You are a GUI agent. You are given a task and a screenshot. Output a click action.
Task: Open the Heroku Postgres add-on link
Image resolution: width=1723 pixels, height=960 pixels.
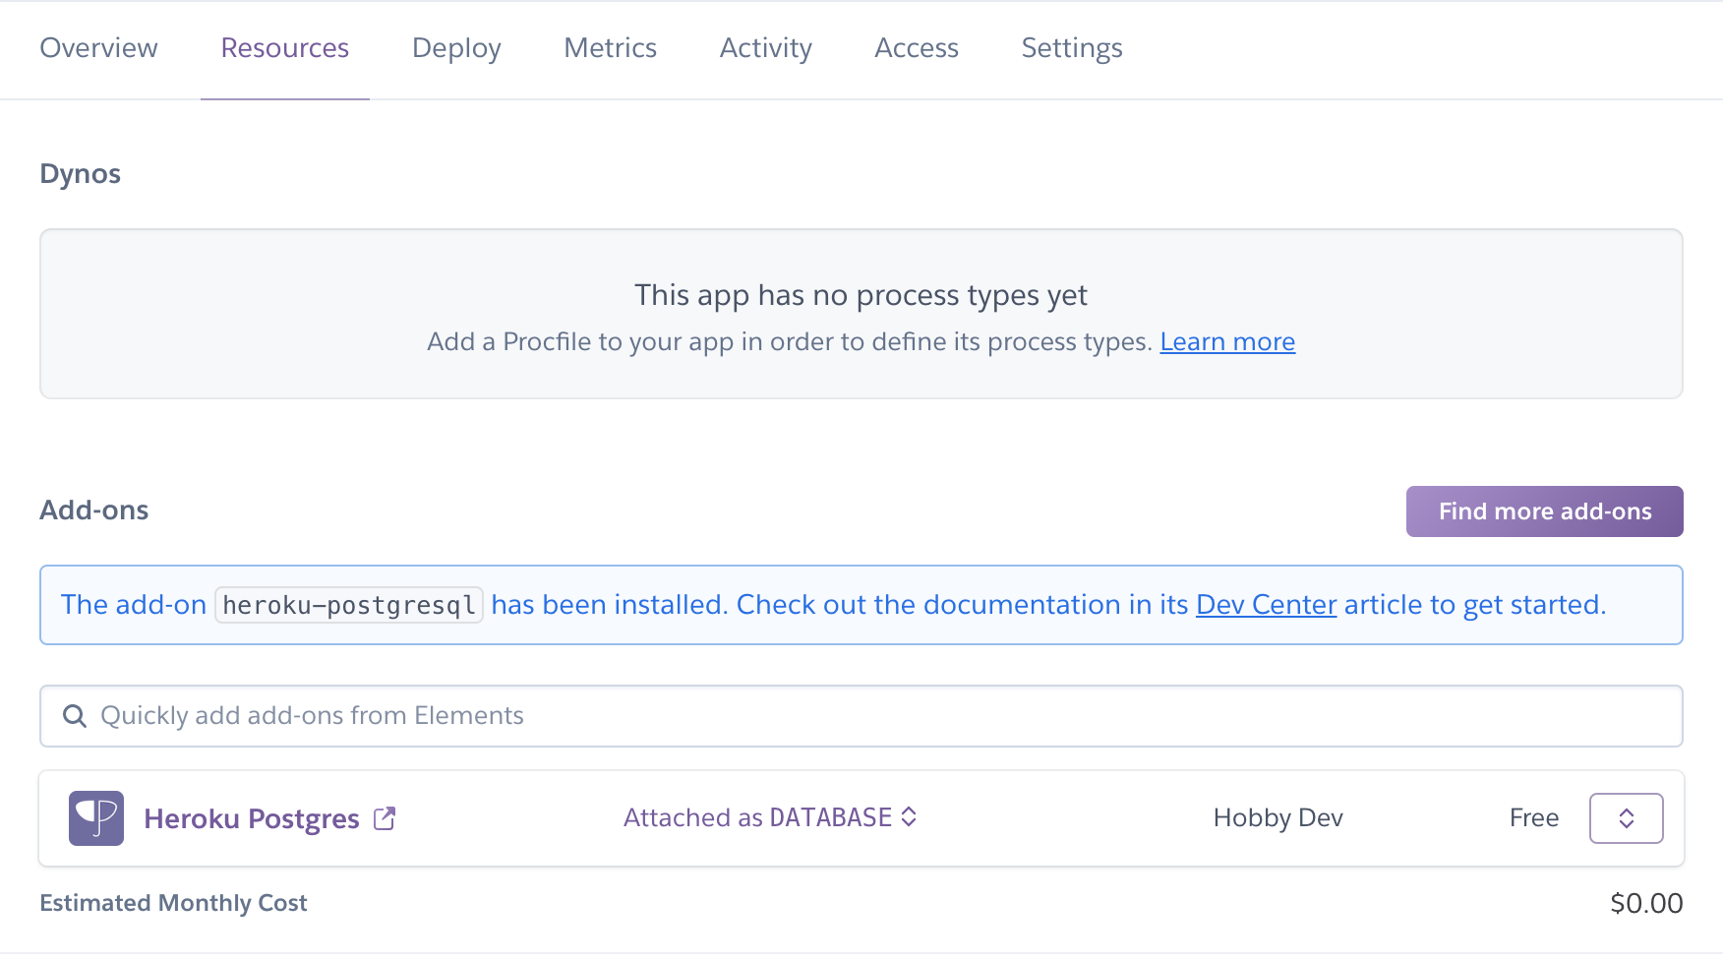pos(252,818)
